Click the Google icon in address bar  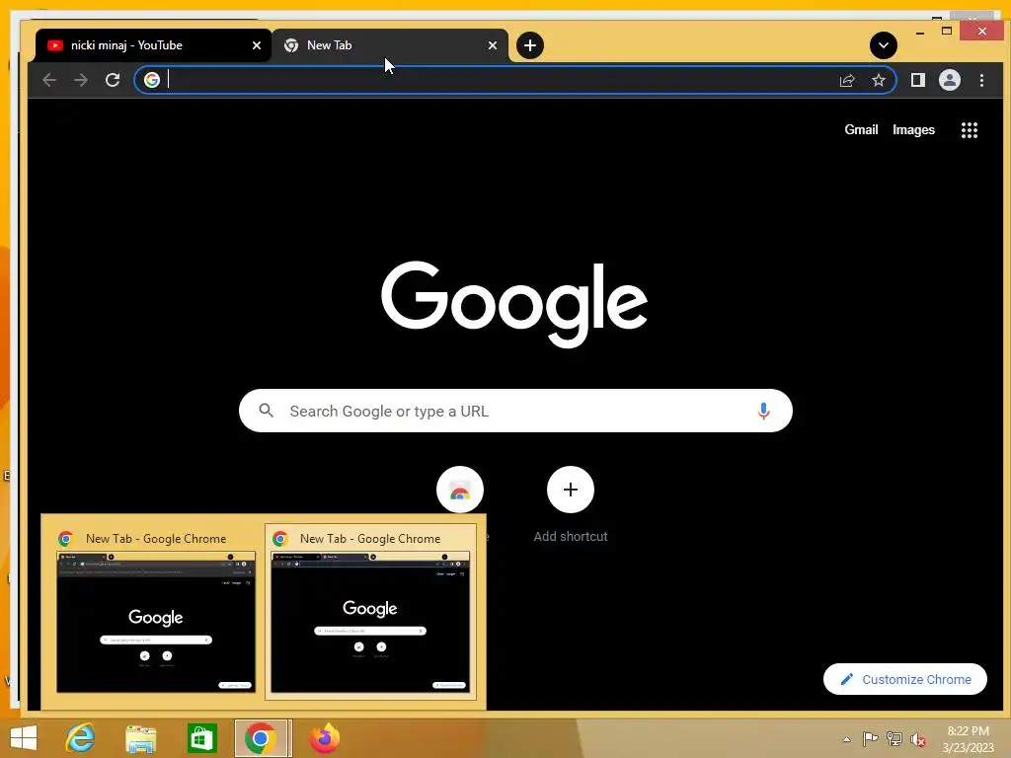[152, 80]
